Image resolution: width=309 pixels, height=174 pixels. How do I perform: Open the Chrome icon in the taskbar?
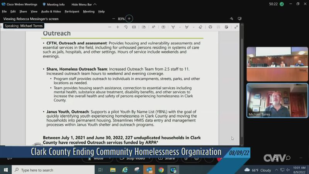point(161,170)
